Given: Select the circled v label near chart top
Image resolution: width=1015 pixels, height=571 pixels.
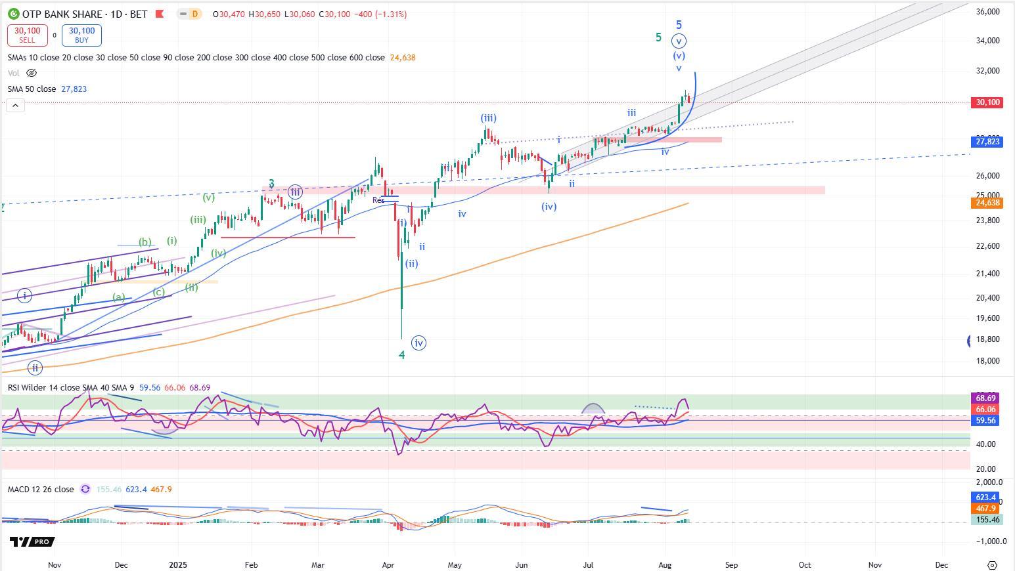Looking at the screenshot, I should [679, 41].
